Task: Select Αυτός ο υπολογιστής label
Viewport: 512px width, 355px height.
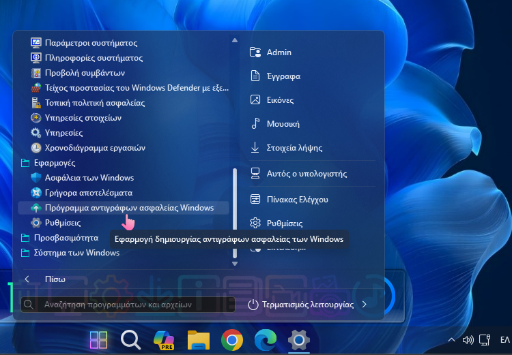Action: [307, 174]
